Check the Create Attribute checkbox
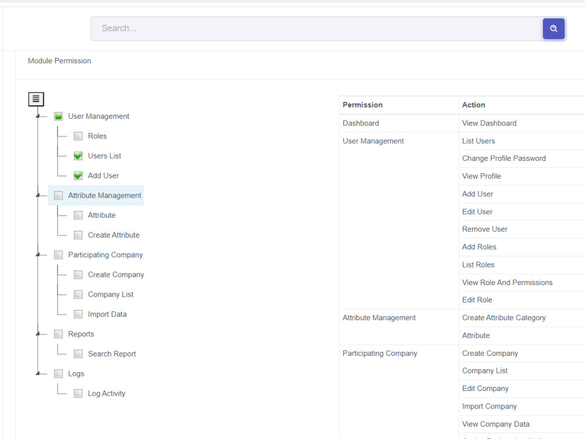 (78, 235)
